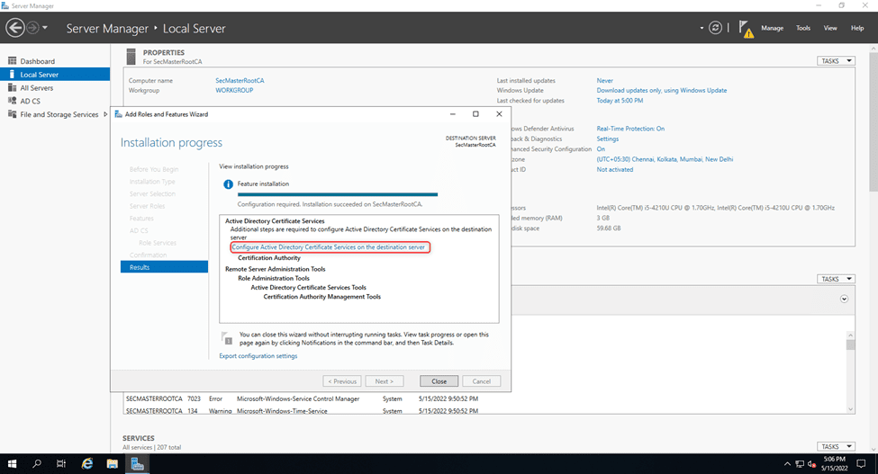Open the Manage menu
The width and height of the screenshot is (878, 474).
click(772, 28)
